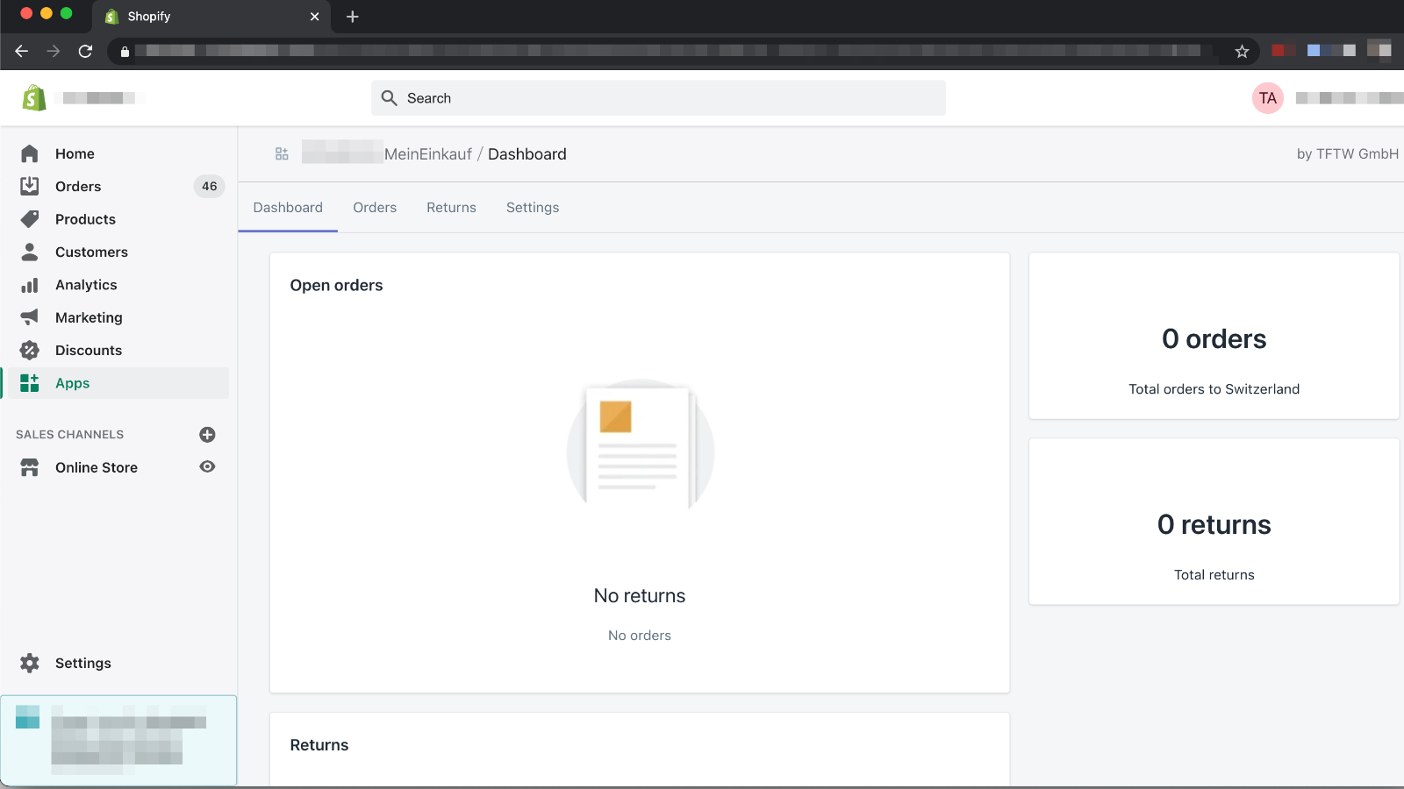1404x789 pixels.
Task: View Online Store via eye icon
Action: coord(207,467)
